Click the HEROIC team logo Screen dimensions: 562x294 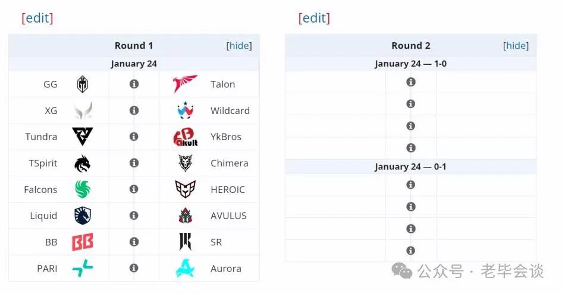click(x=185, y=189)
